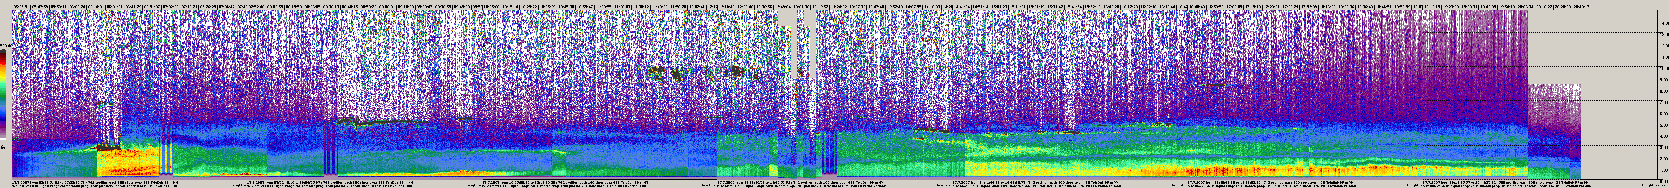Click the 12:18:40 time label
Screen dimensions: 1669x188
click(x=726, y=6)
